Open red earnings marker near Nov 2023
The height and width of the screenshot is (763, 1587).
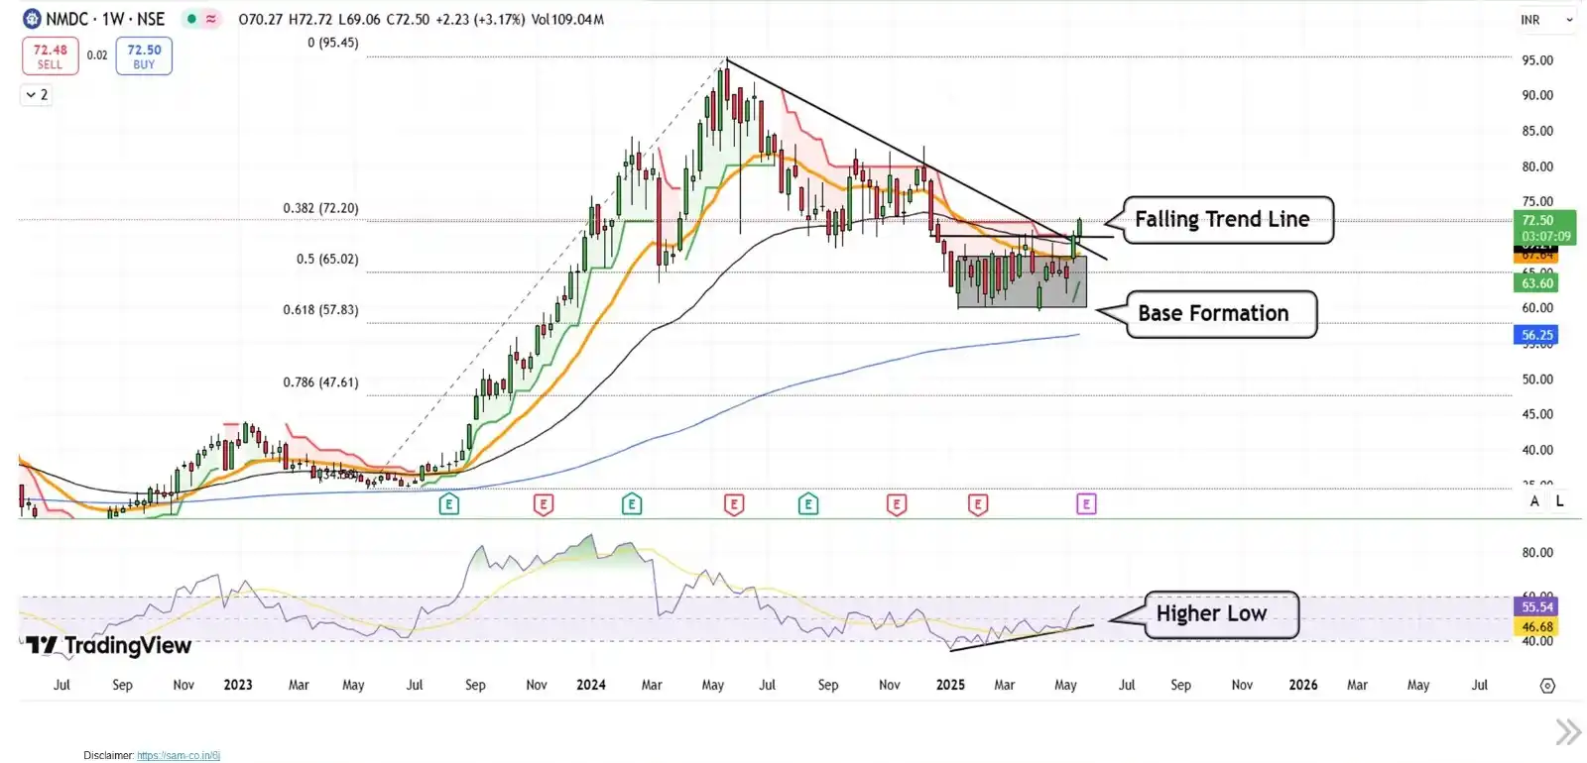click(x=544, y=504)
